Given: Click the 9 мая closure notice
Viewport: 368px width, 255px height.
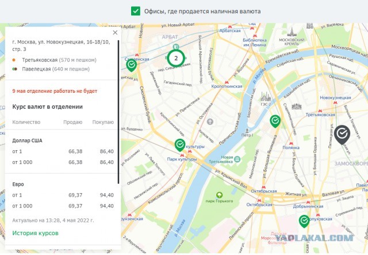Looking at the screenshot, I should pyautogui.click(x=55, y=91).
